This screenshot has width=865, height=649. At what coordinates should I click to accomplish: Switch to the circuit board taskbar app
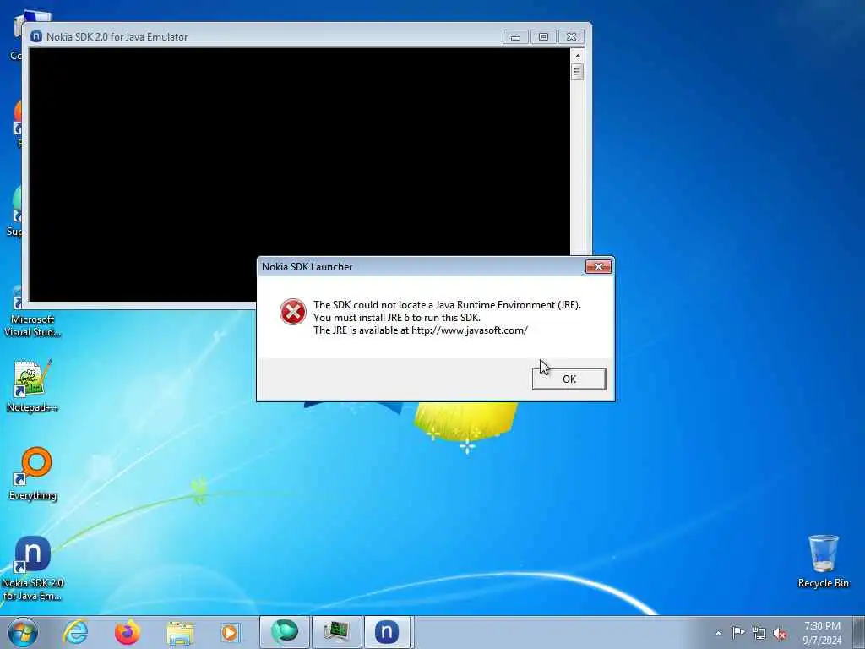coord(336,632)
